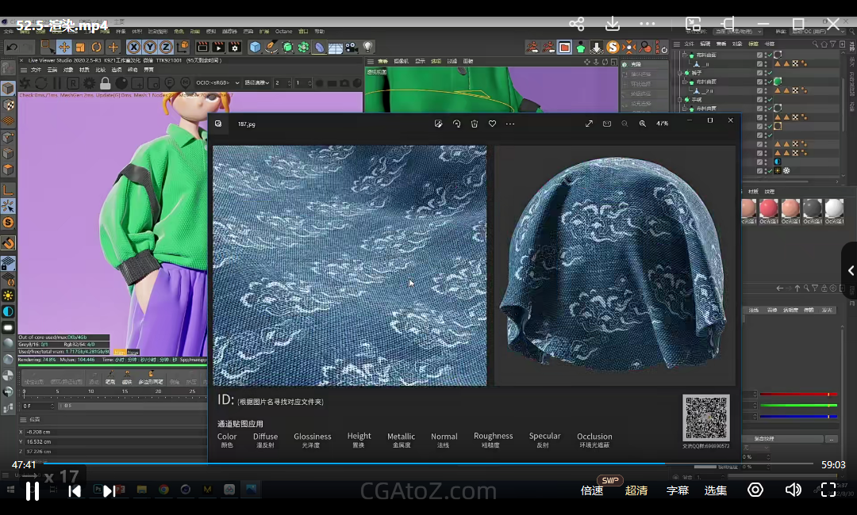Click the lock icon in Live Viewer
This screenshot has width=857, height=515.
105,83
